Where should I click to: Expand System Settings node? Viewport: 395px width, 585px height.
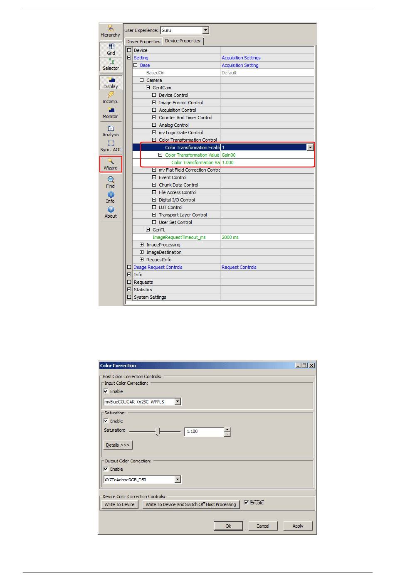point(129,297)
